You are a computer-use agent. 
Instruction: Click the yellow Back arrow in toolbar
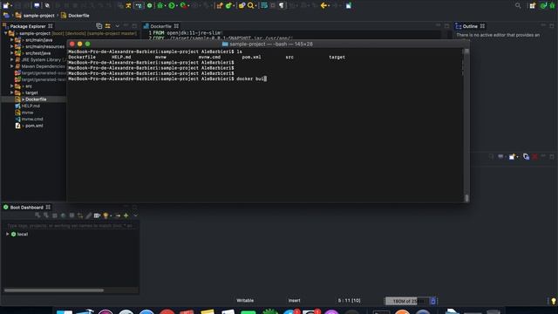[323, 5]
